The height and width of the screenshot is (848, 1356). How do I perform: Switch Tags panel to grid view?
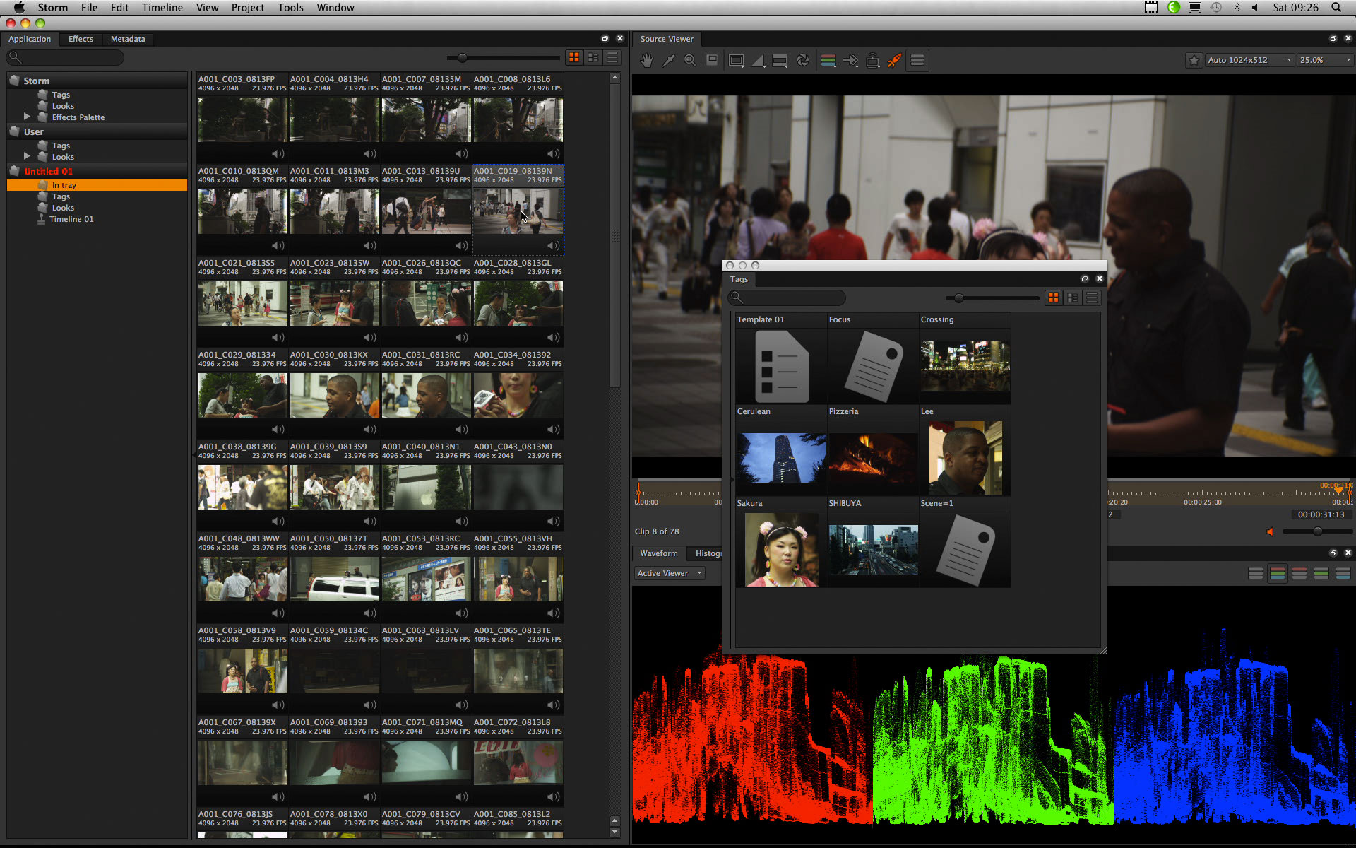click(x=1053, y=298)
